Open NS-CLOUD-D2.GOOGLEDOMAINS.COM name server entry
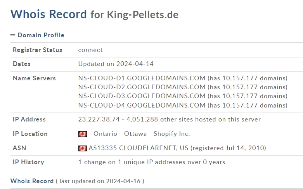 (142, 87)
